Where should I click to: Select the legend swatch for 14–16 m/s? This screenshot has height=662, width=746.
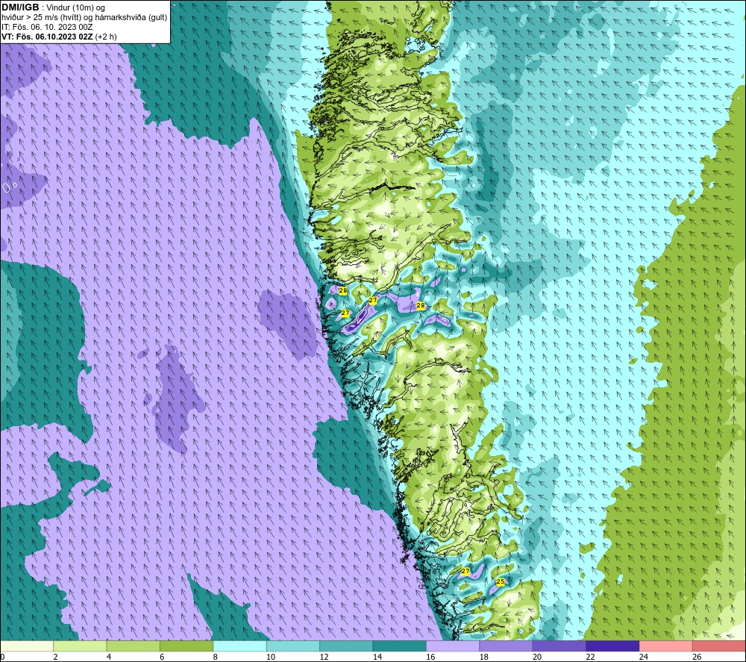400,646
